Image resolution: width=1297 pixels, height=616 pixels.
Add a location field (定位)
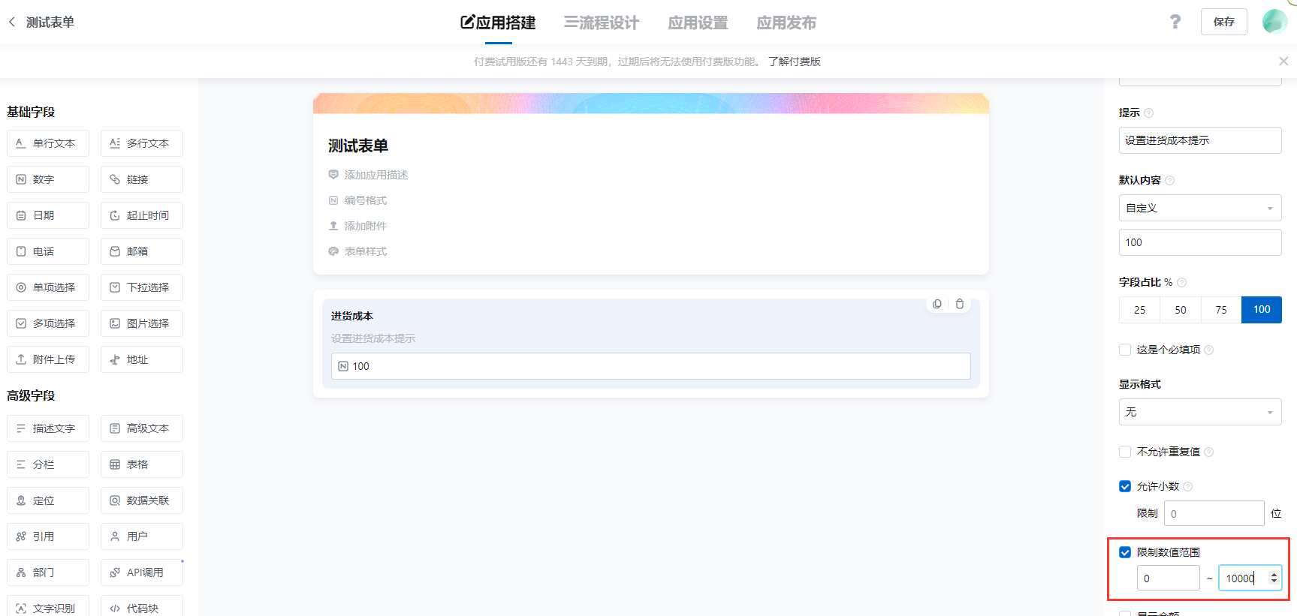pos(48,500)
